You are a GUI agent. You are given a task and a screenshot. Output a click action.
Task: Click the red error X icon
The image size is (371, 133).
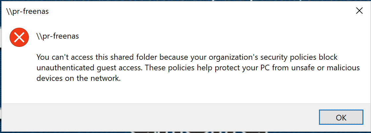click(19, 37)
